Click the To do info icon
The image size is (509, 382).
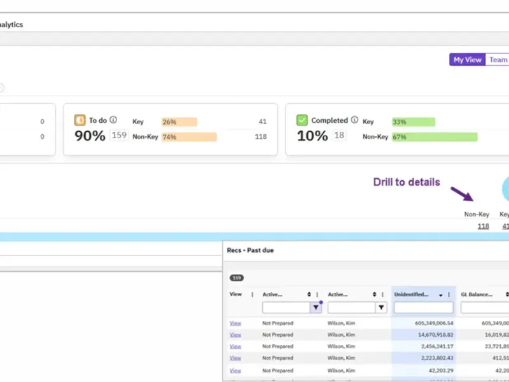(x=113, y=120)
